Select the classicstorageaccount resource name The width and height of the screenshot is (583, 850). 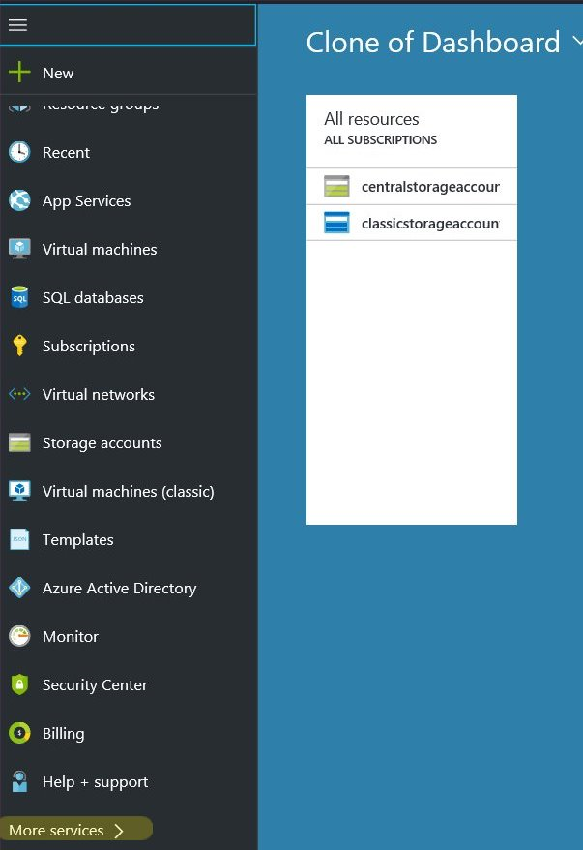point(430,223)
